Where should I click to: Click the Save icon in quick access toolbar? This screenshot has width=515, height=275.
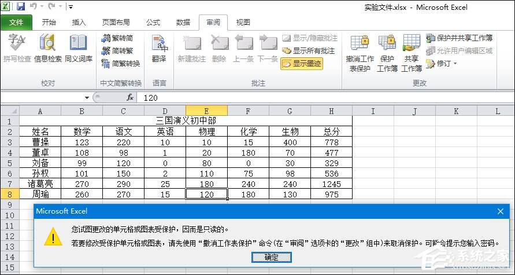tap(21, 6)
